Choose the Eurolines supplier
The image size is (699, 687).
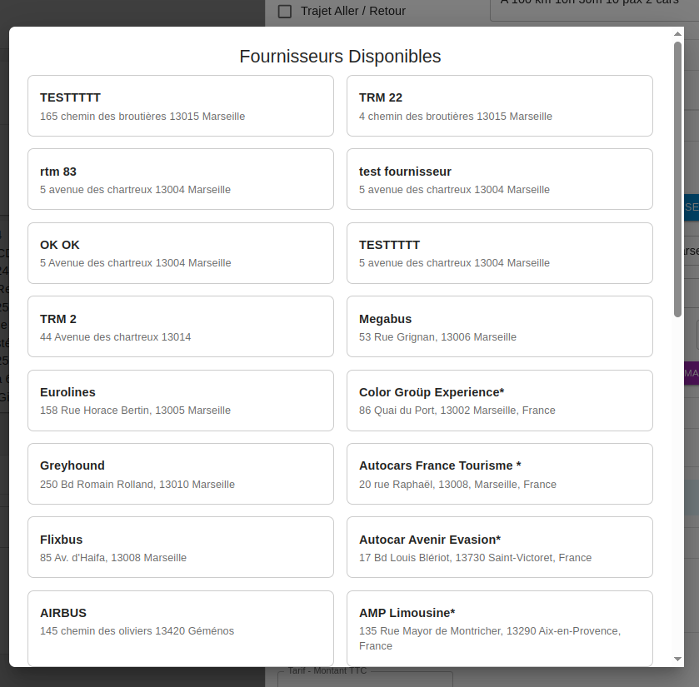tap(180, 401)
